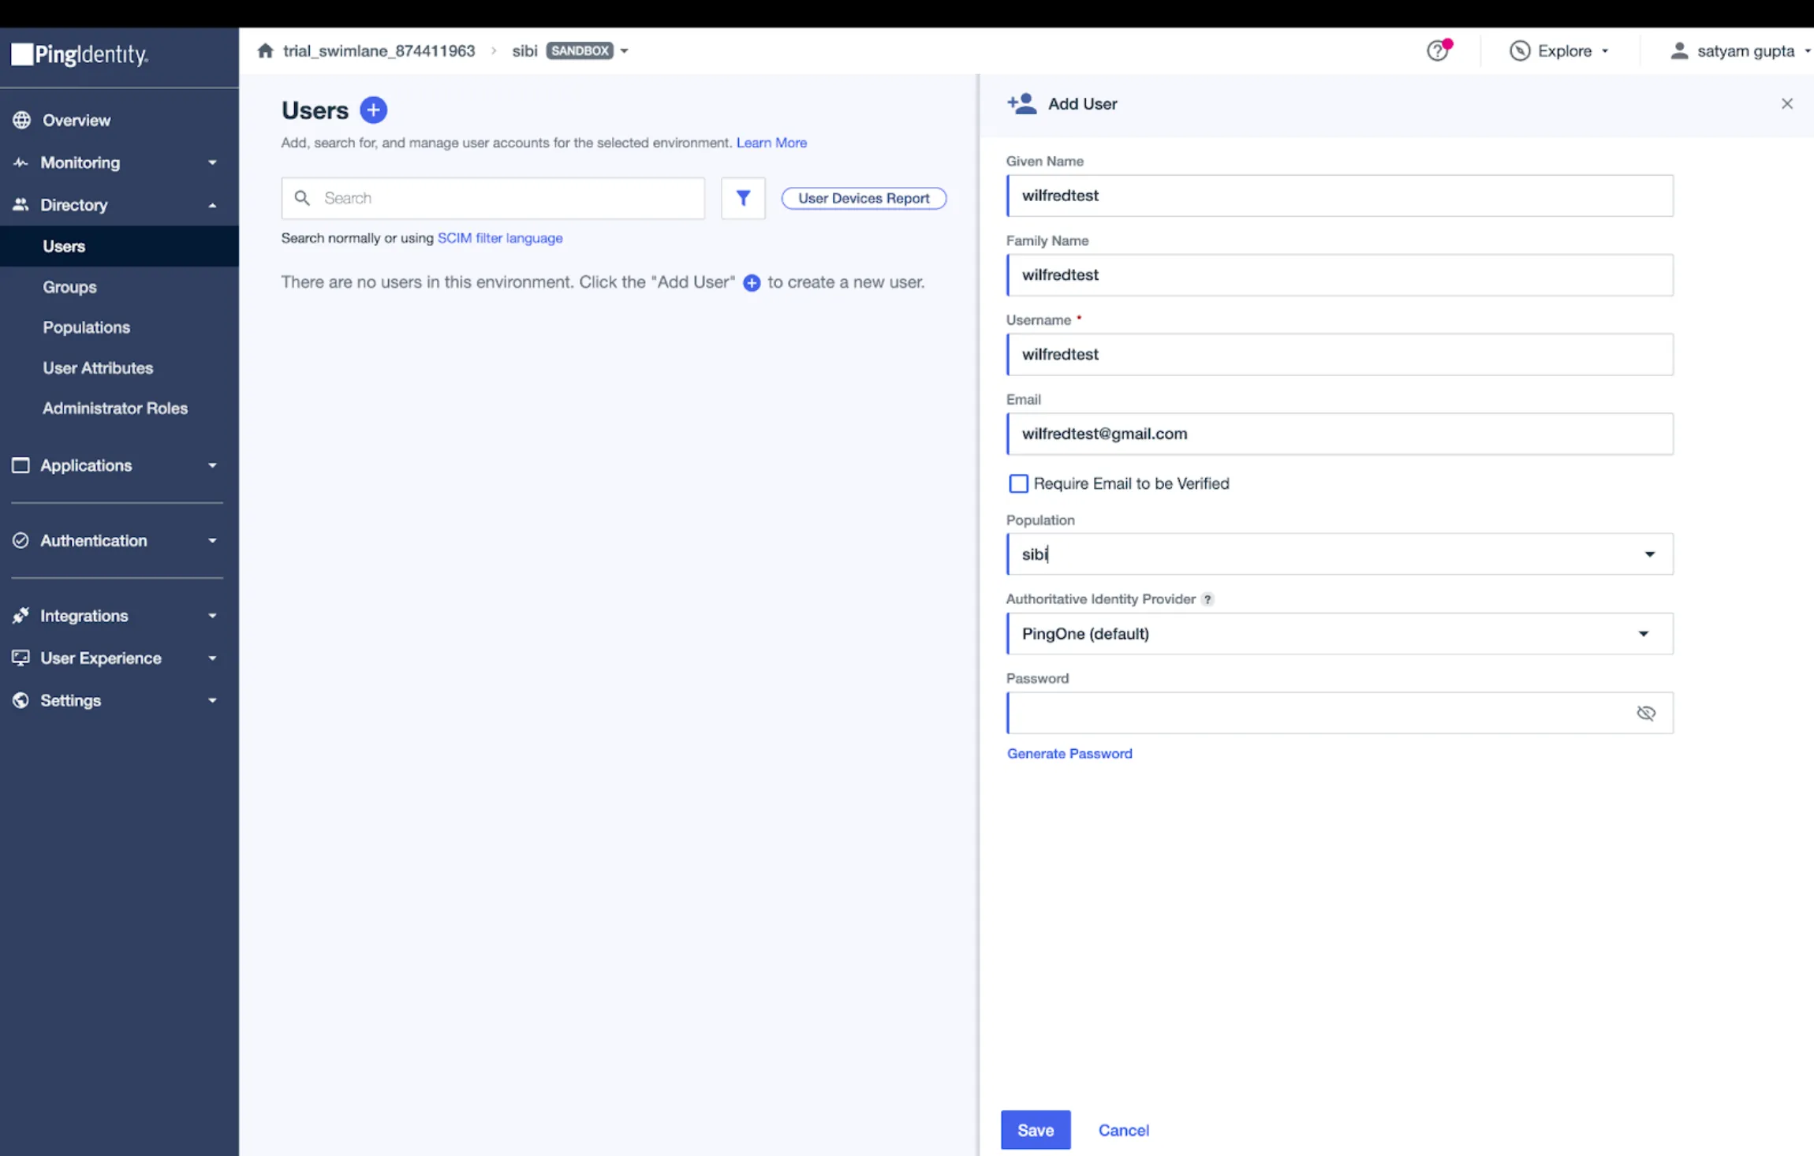The height and width of the screenshot is (1156, 1814).
Task: Click trial_swimlane_874411963 breadcrumb
Action: pyautogui.click(x=379, y=50)
